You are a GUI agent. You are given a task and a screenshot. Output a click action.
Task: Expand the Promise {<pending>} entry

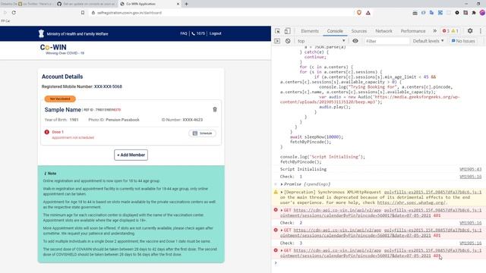pyautogui.click(x=282, y=184)
